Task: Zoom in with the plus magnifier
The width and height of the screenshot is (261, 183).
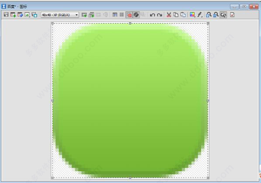Action: [209, 15]
